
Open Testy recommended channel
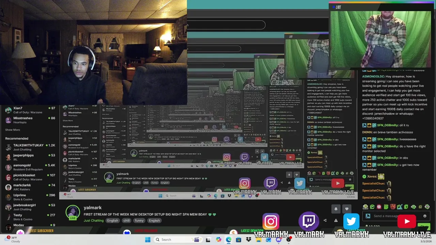30,217
